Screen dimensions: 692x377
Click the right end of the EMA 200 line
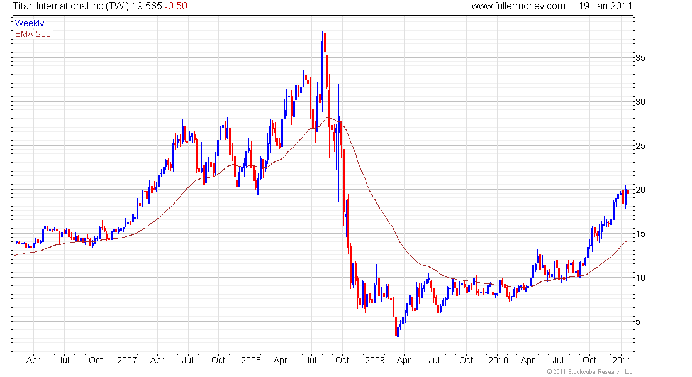coord(627,241)
